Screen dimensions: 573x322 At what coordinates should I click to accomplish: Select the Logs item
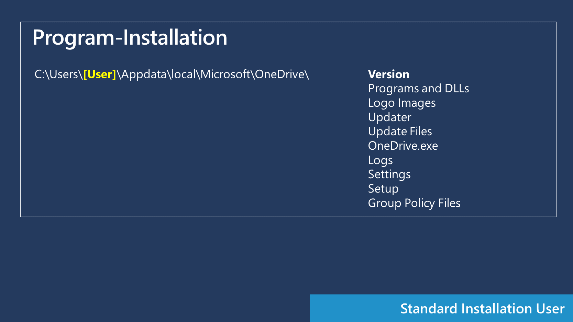(x=380, y=160)
